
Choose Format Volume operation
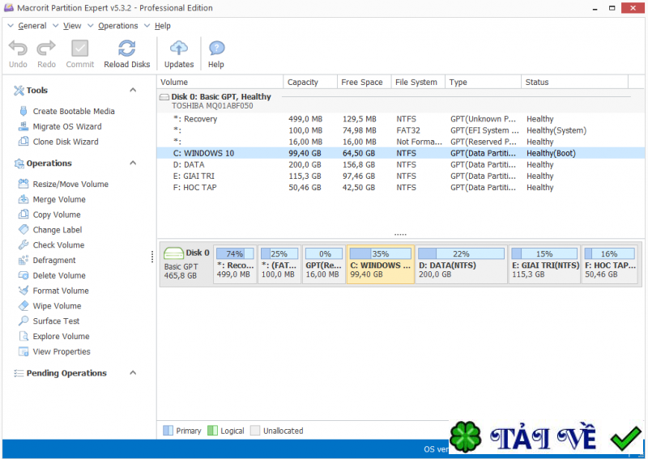coord(53,291)
